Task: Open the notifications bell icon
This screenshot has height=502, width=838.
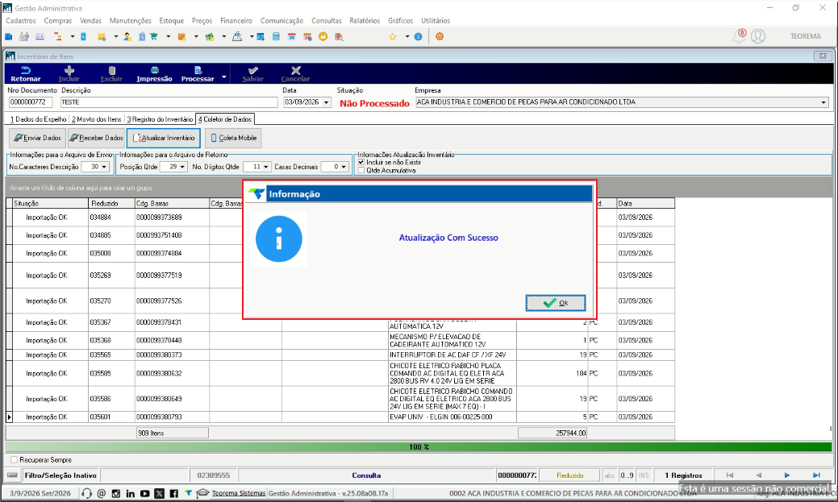Action: pos(739,36)
